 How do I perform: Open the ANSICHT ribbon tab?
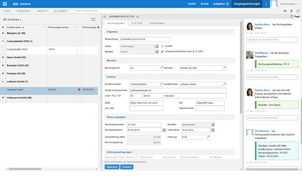[x=42, y=11]
